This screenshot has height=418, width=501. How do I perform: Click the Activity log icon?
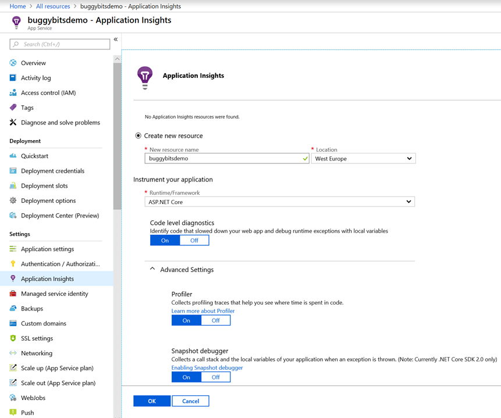coord(13,77)
